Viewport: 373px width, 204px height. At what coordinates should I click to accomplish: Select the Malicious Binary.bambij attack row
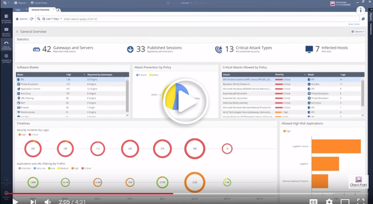tap(292, 103)
